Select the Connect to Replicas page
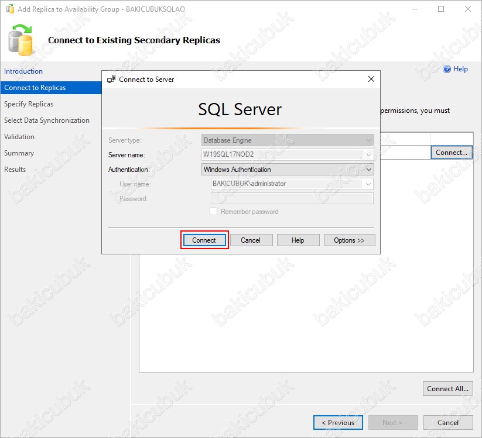This screenshot has height=438, width=482. pyautogui.click(x=51, y=88)
